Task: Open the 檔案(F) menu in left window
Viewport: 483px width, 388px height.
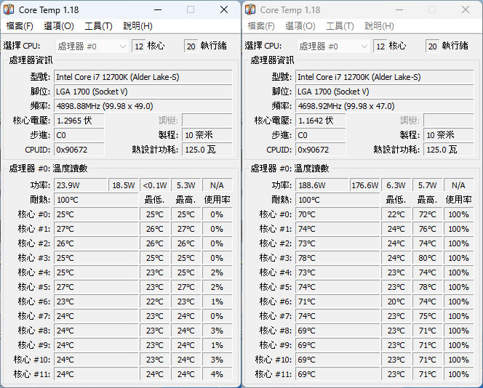Action: coord(20,26)
